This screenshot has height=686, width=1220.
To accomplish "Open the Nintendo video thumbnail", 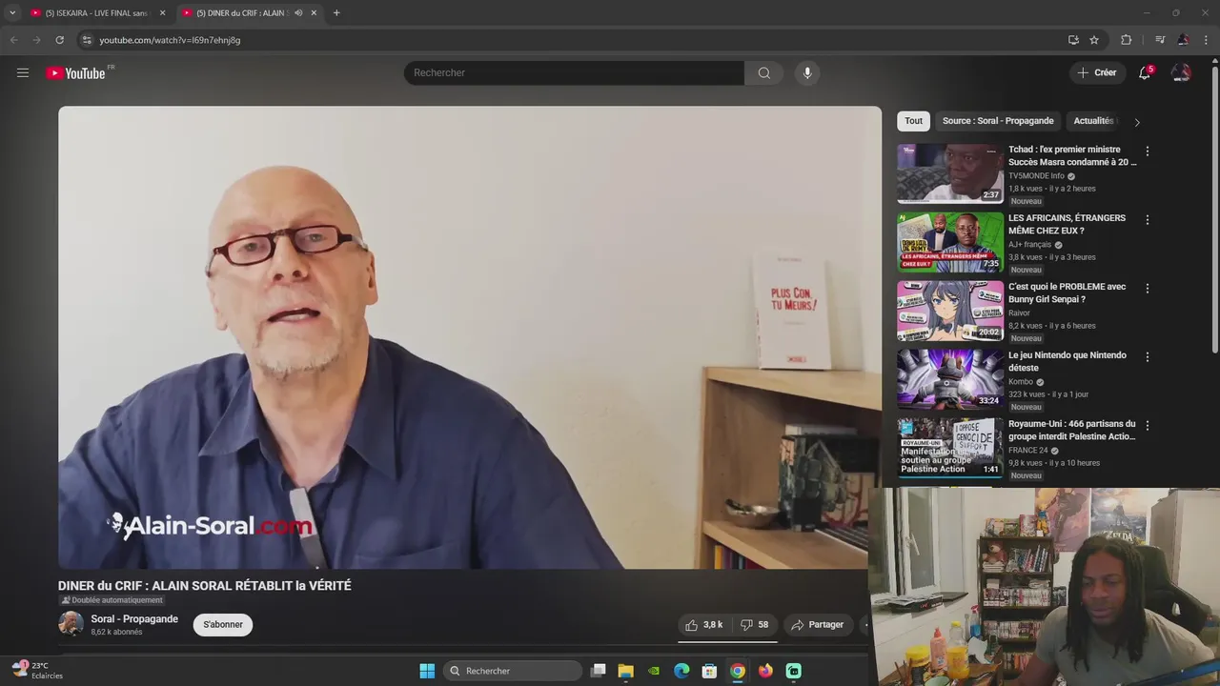I will tap(950, 379).
